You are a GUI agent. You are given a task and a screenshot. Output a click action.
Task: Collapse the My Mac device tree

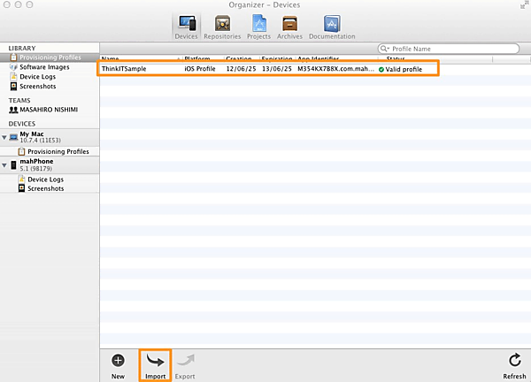point(4,137)
